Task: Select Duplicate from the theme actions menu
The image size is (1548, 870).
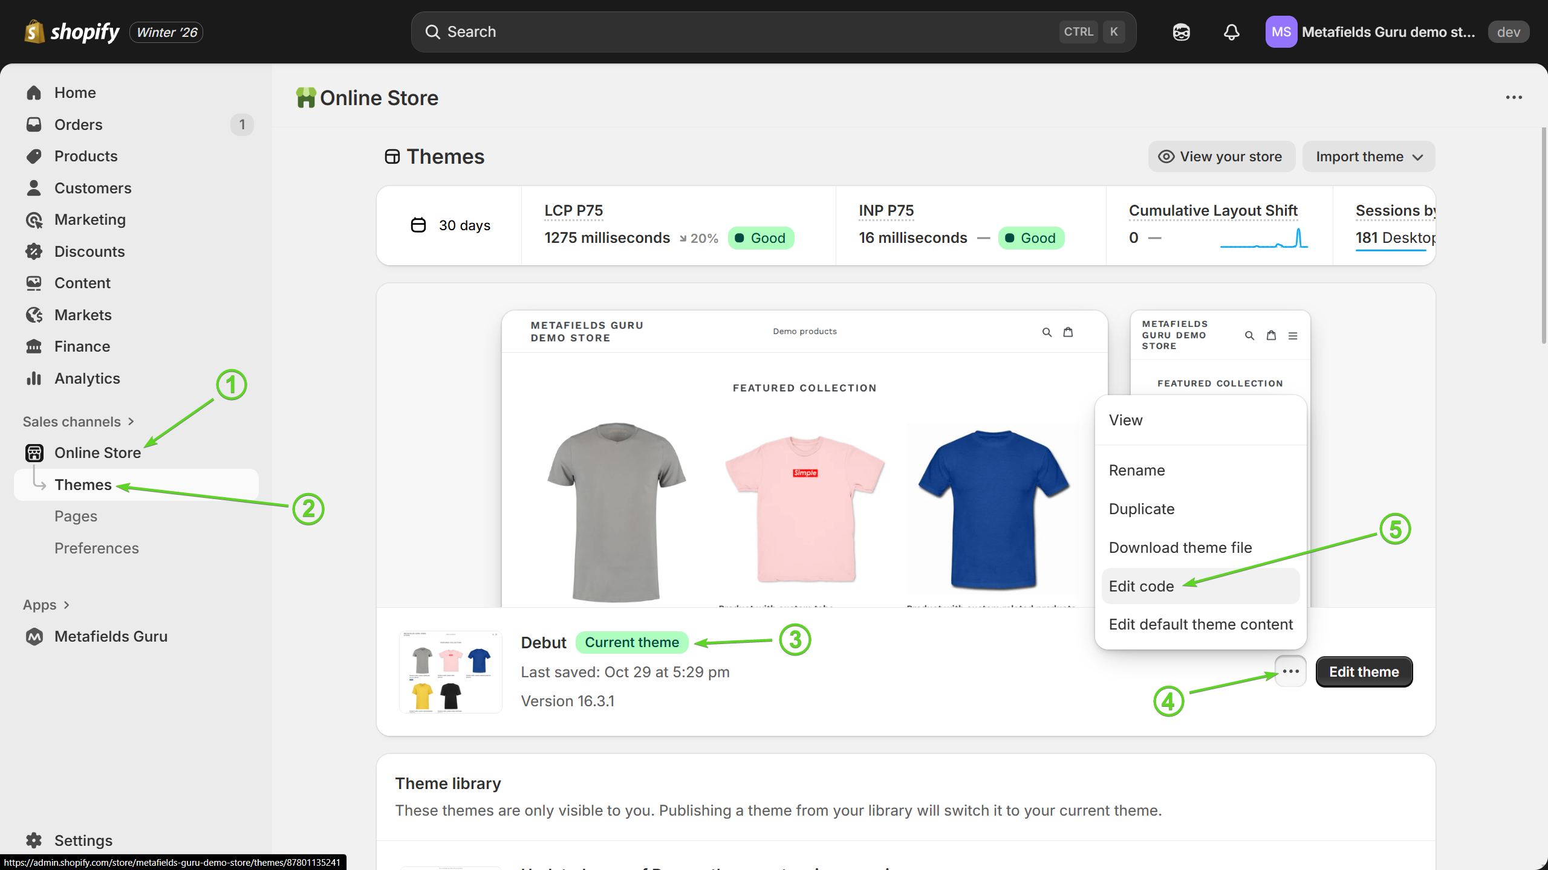Action: click(x=1141, y=509)
